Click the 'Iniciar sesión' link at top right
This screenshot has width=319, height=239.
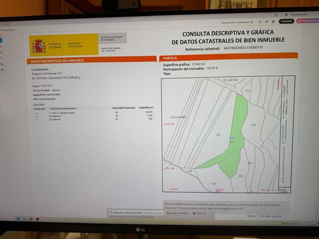click(x=299, y=14)
